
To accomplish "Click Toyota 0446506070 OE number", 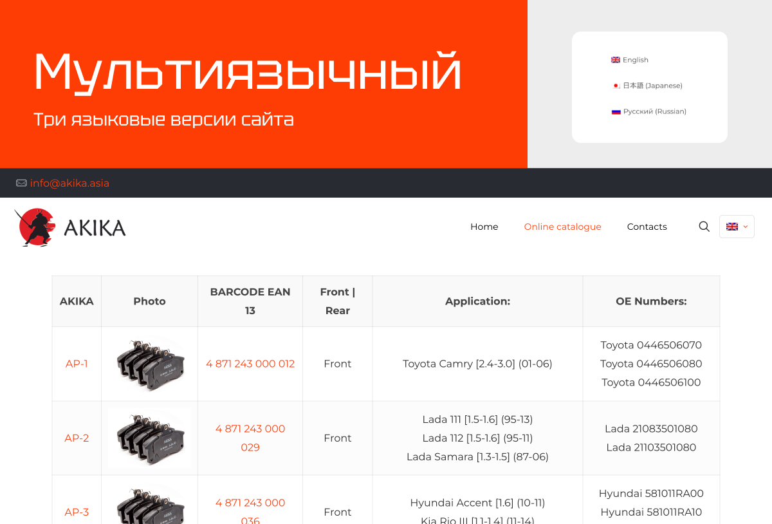I will (x=651, y=345).
